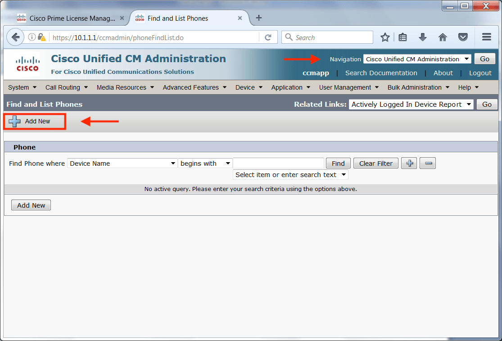This screenshot has width=502, height=341.
Task: Click the Add New link in the toolbar
Action: pyautogui.click(x=37, y=121)
